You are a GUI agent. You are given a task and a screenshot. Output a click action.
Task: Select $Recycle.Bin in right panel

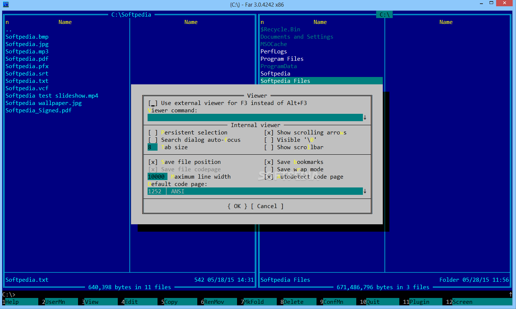click(280, 29)
